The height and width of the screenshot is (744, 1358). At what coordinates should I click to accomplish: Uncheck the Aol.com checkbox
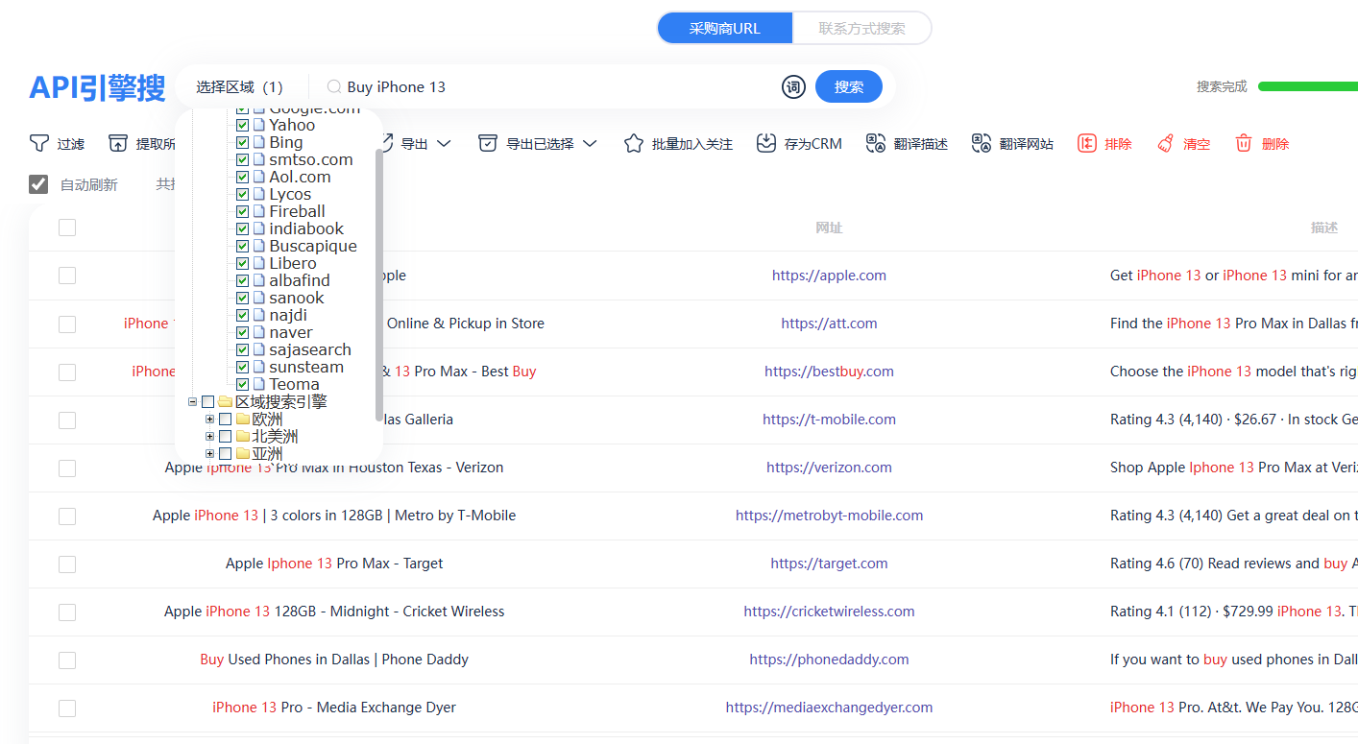(242, 177)
